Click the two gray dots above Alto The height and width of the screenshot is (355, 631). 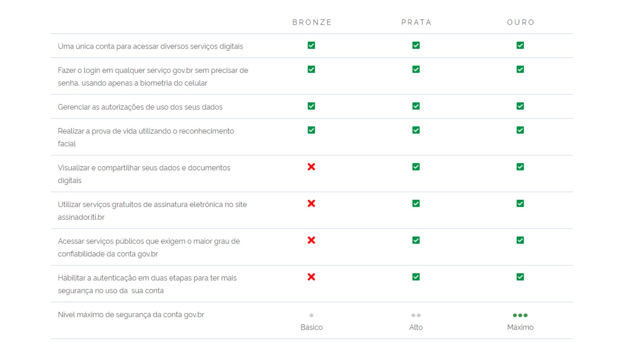pos(416,315)
